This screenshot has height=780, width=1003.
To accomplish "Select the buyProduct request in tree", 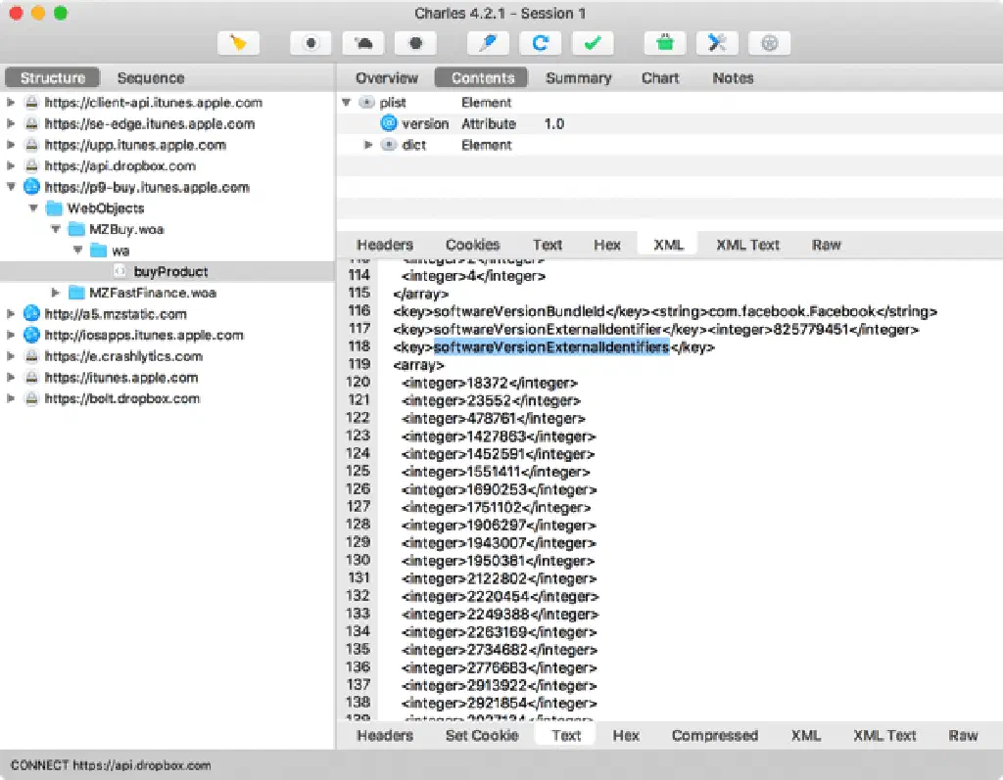I will click(170, 271).
